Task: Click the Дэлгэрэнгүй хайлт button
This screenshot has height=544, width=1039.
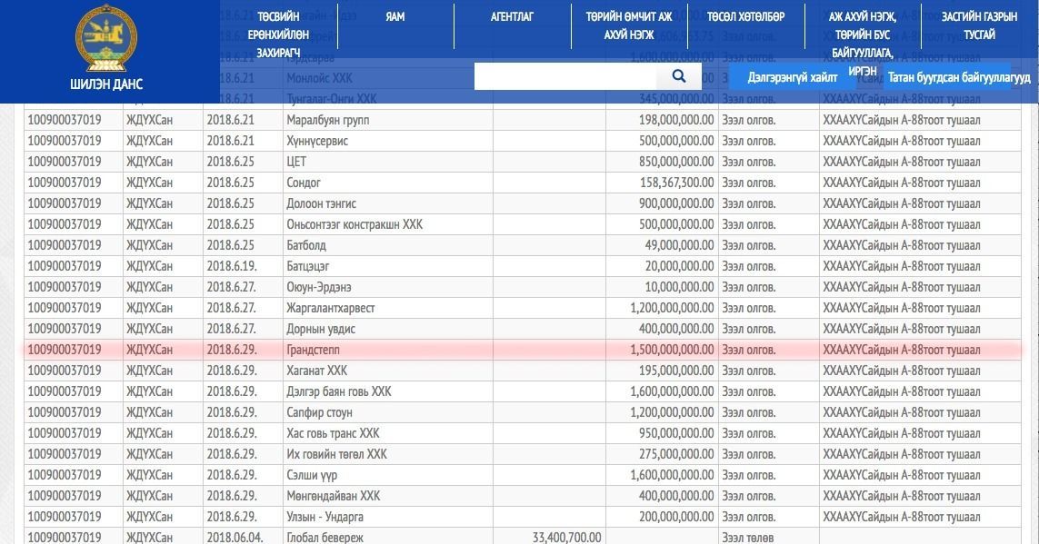Action: [x=792, y=77]
